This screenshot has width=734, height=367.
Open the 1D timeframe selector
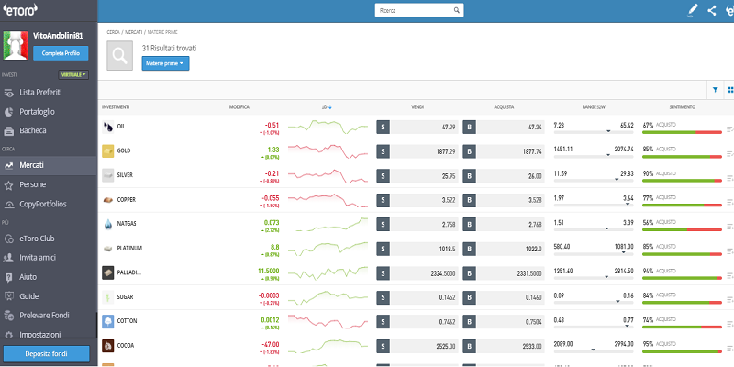327,107
